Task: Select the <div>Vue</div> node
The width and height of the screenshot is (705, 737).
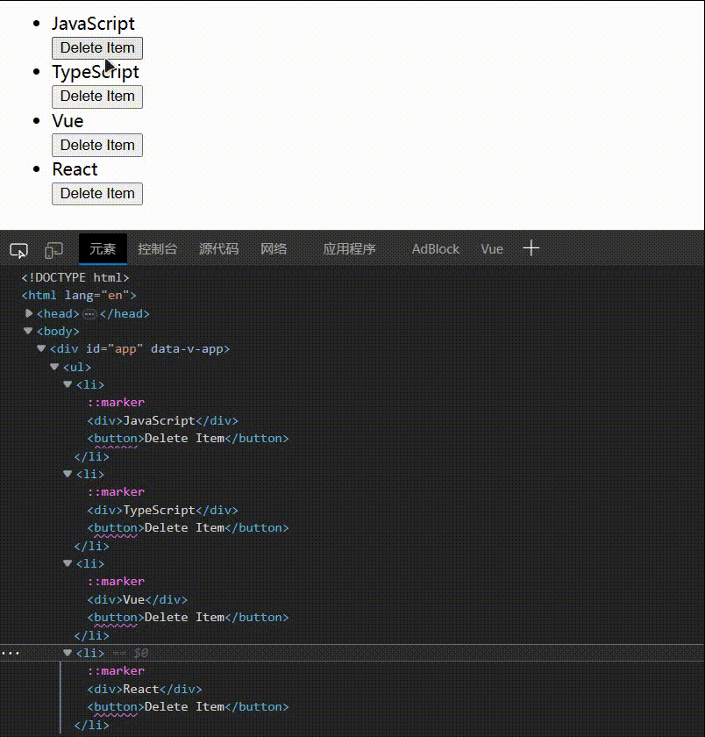Action: coord(137,600)
